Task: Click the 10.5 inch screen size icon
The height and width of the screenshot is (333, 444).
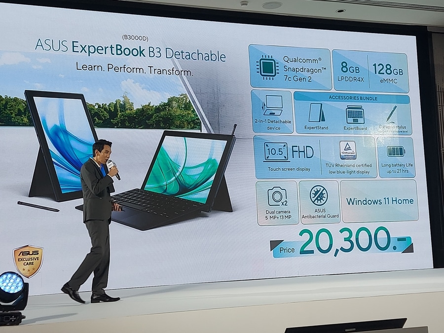Action: (276, 152)
